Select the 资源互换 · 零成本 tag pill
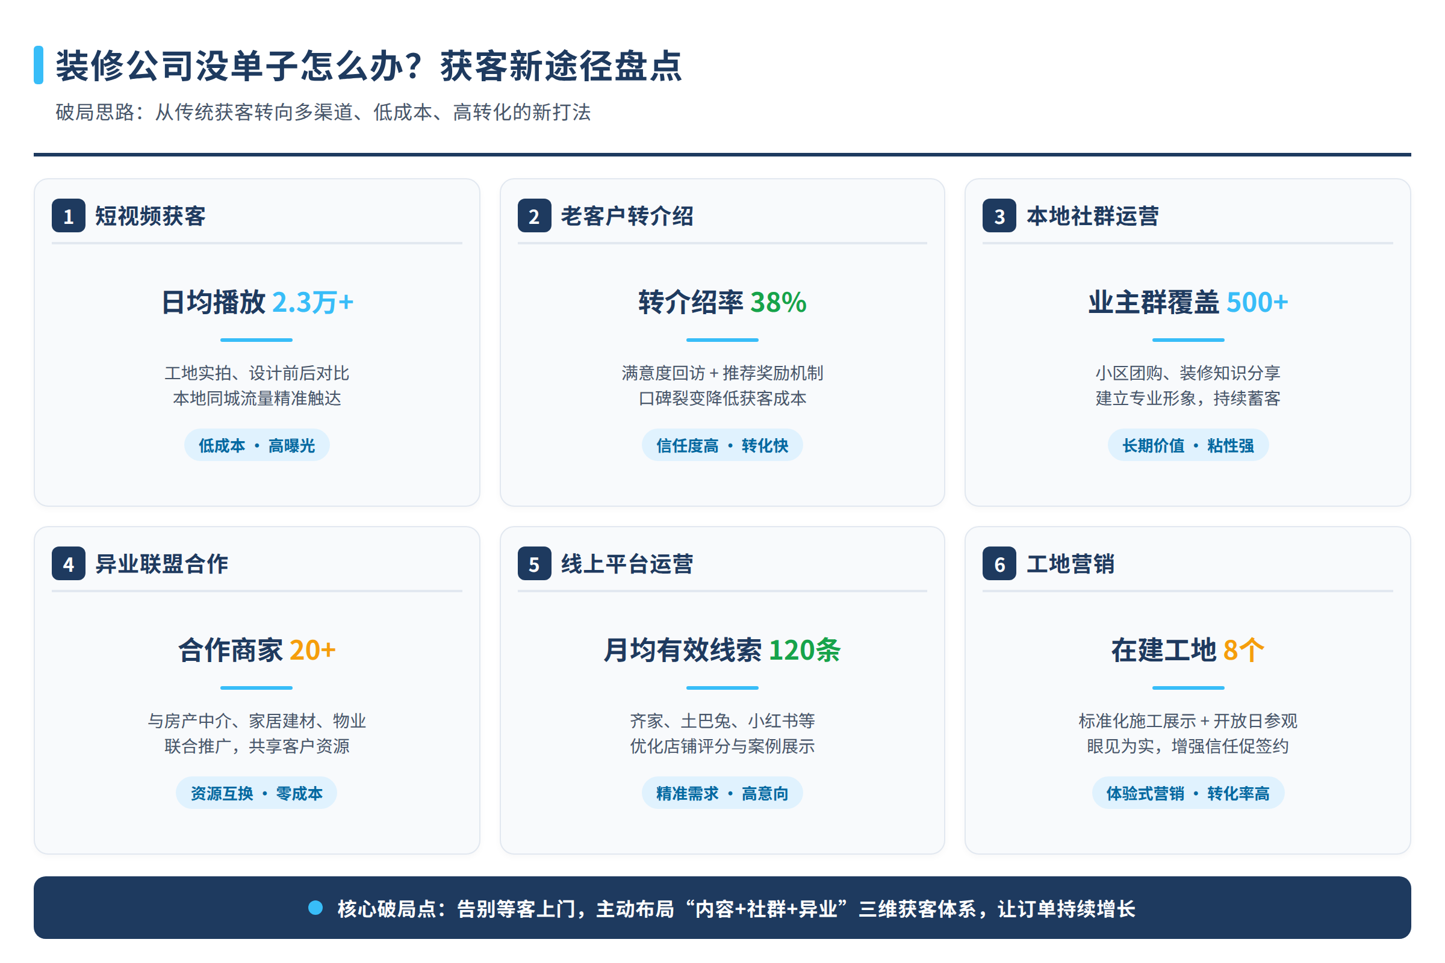The width and height of the screenshot is (1445, 963). click(x=257, y=793)
